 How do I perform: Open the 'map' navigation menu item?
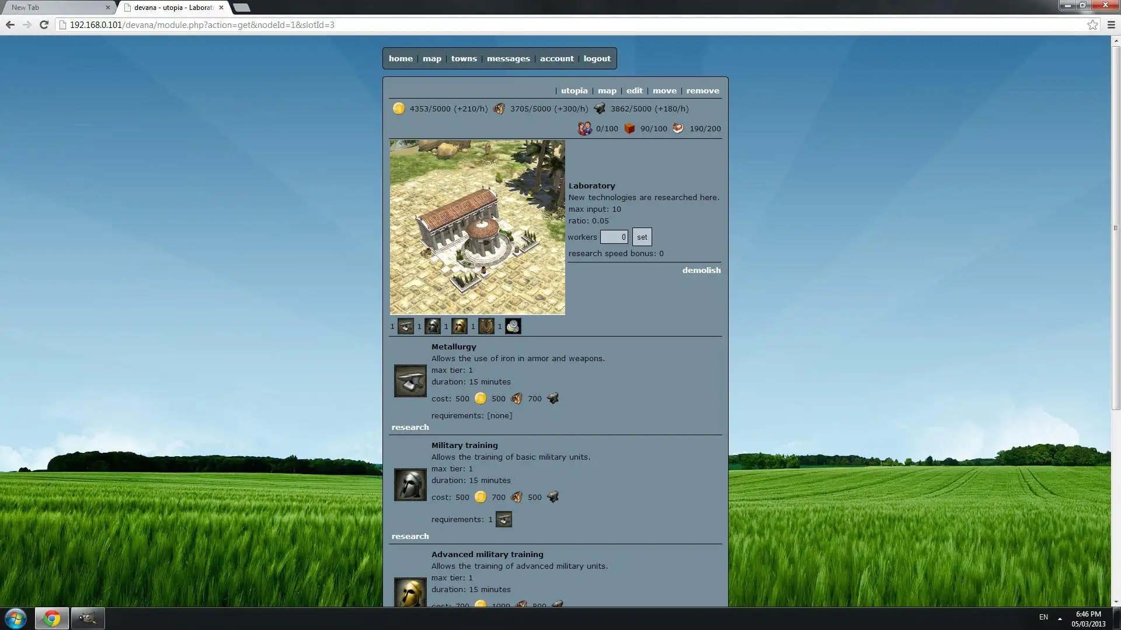tap(432, 58)
